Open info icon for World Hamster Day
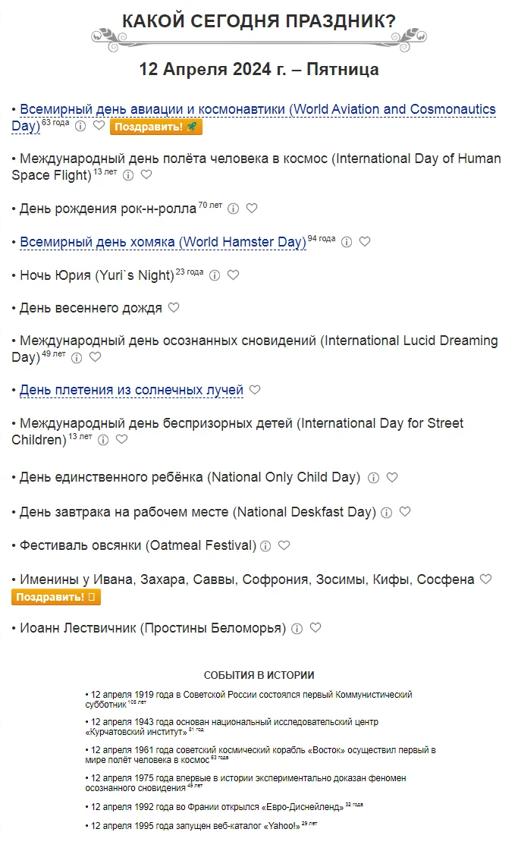The height and width of the screenshot is (851, 518). pyautogui.click(x=347, y=242)
